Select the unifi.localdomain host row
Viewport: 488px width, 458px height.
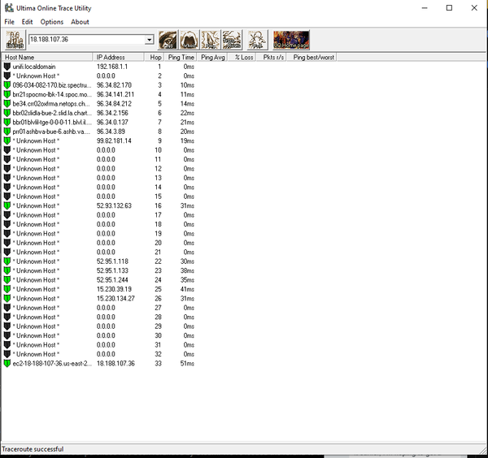[34, 67]
